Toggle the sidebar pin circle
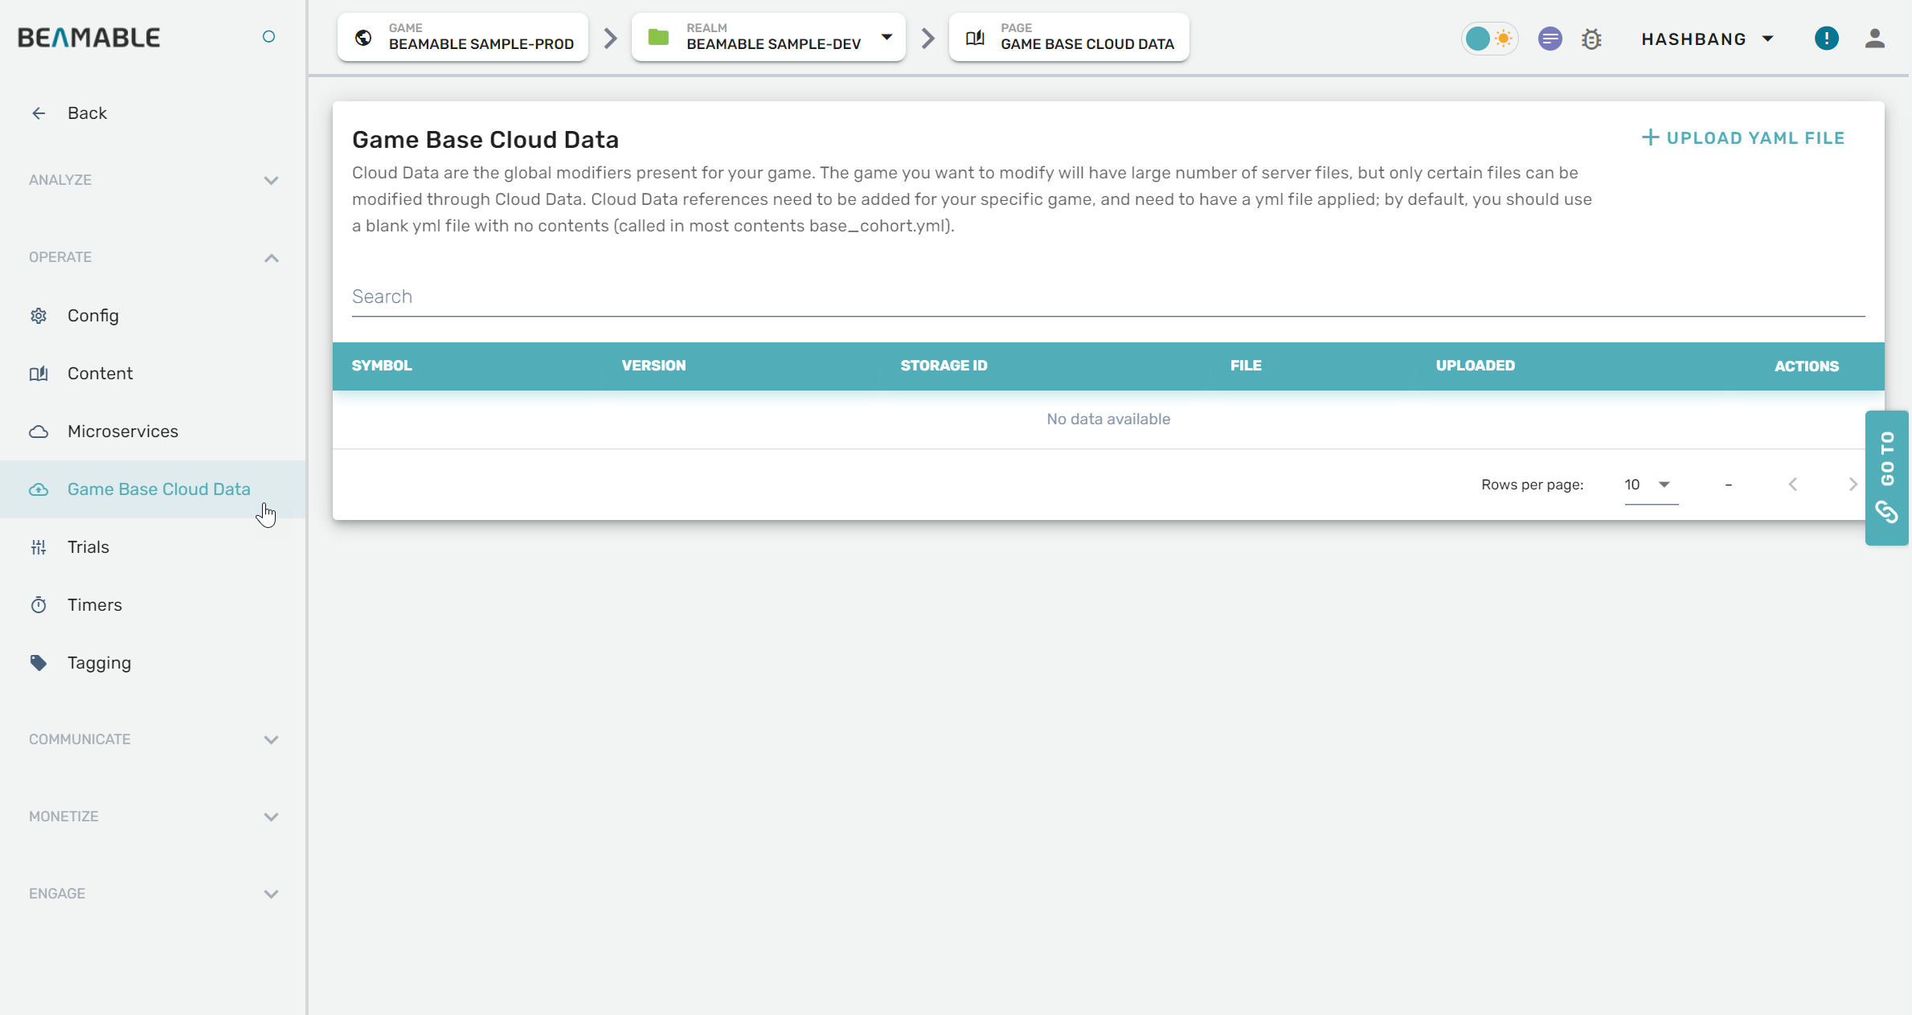Image resolution: width=1912 pixels, height=1015 pixels. pos(268,37)
